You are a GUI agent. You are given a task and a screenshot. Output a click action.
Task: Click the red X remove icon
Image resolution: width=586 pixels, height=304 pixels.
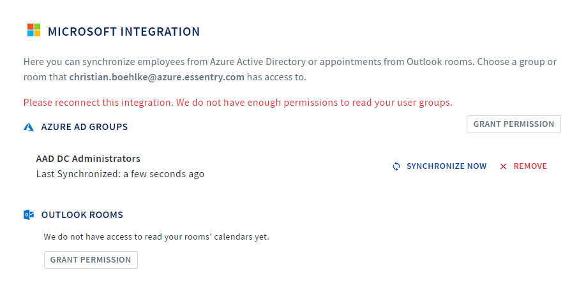(503, 166)
